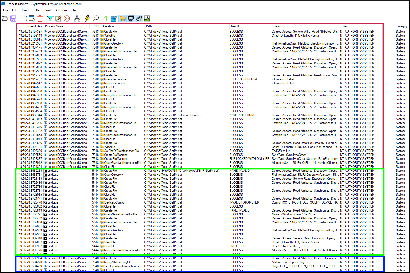
Task: Select the Include Process From Window target tool
Action: [67, 19]
